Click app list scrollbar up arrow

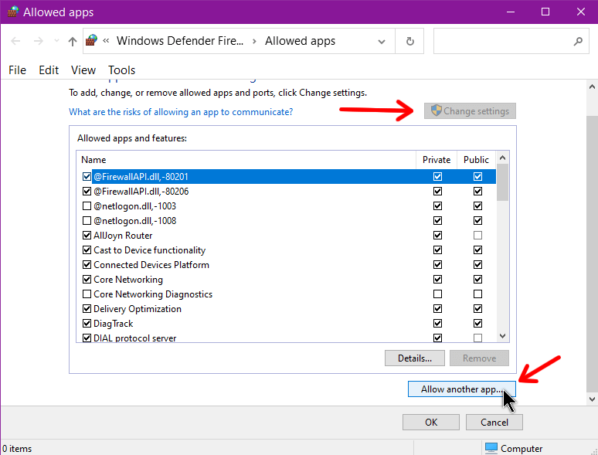(502, 158)
